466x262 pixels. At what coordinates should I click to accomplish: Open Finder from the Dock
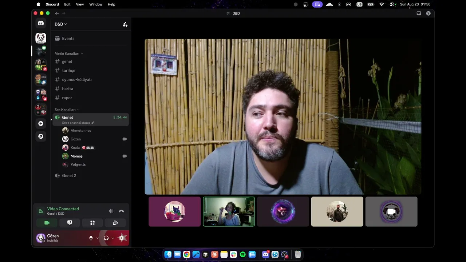[x=168, y=255]
